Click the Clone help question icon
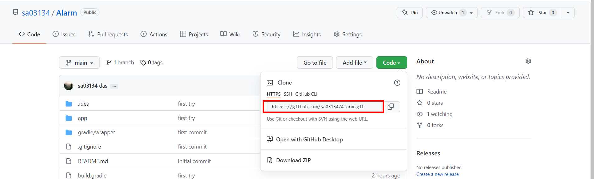Screen dimensions: 594x179 [x=397, y=83]
